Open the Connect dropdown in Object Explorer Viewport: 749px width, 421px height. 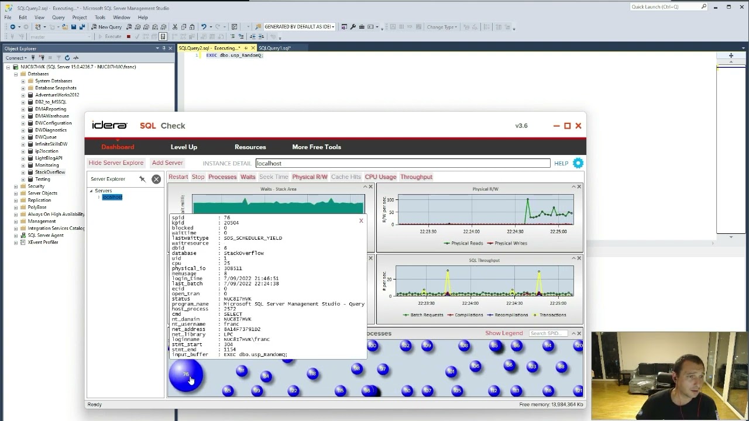tap(17, 58)
